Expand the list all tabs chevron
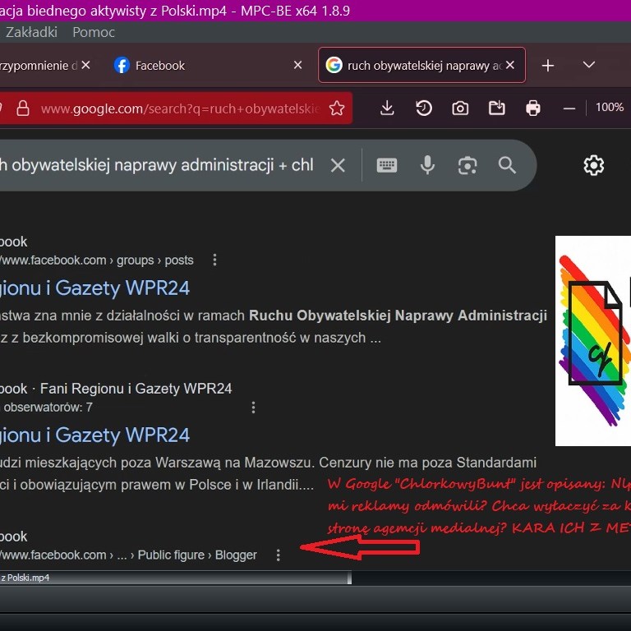Image resolution: width=631 pixels, height=631 pixels. coord(588,65)
